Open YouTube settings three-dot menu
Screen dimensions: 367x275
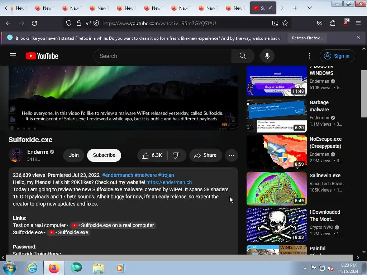[x=309, y=56]
